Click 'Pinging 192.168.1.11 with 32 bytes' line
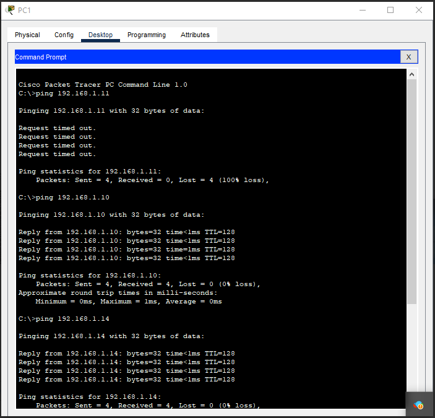Image resolution: width=435 pixels, height=418 pixels. [x=111, y=111]
